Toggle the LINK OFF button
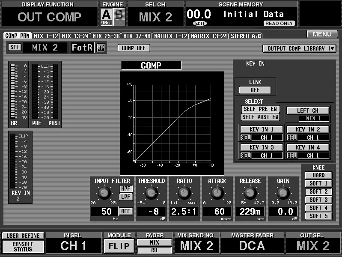Viewport: 342px width, 257px height. tap(255, 90)
